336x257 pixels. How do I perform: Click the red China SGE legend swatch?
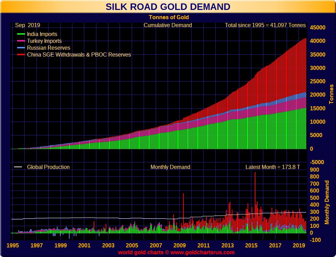(x=21, y=55)
